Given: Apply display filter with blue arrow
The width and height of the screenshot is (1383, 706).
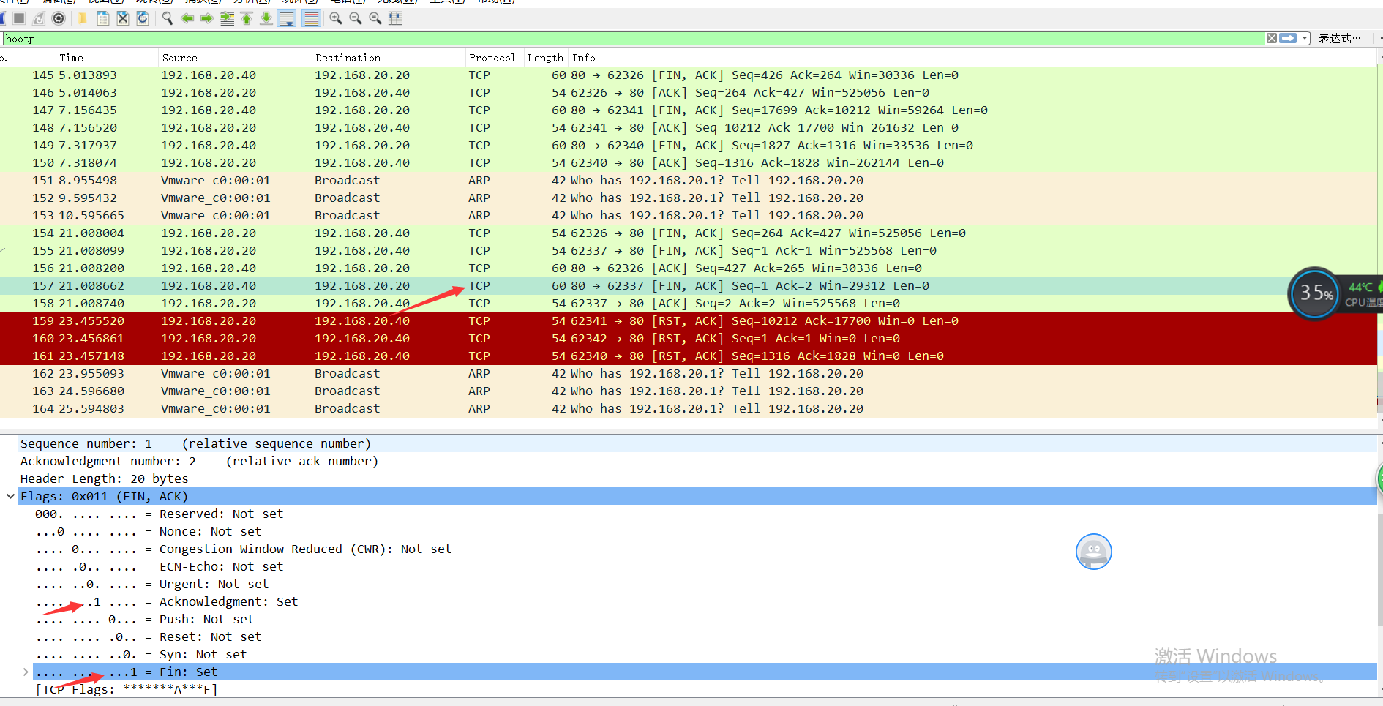Looking at the screenshot, I should point(1288,38).
